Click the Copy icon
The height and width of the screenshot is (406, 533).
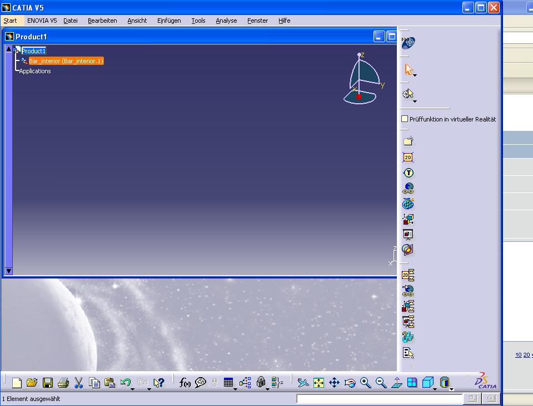click(x=94, y=383)
